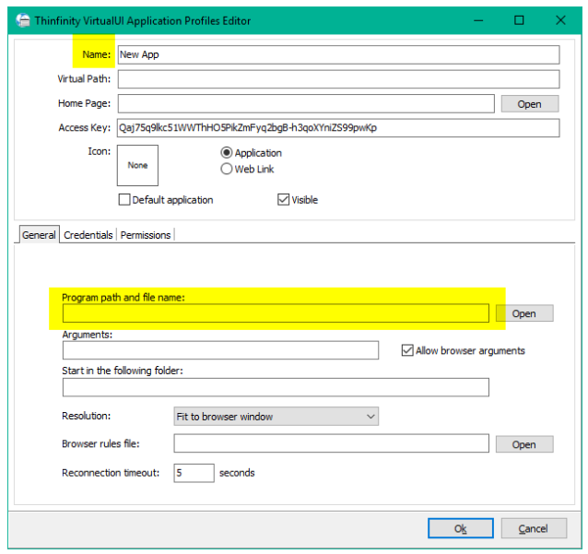Close the Profiles Editor window
This screenshot has width=588, height=554.
560,20
